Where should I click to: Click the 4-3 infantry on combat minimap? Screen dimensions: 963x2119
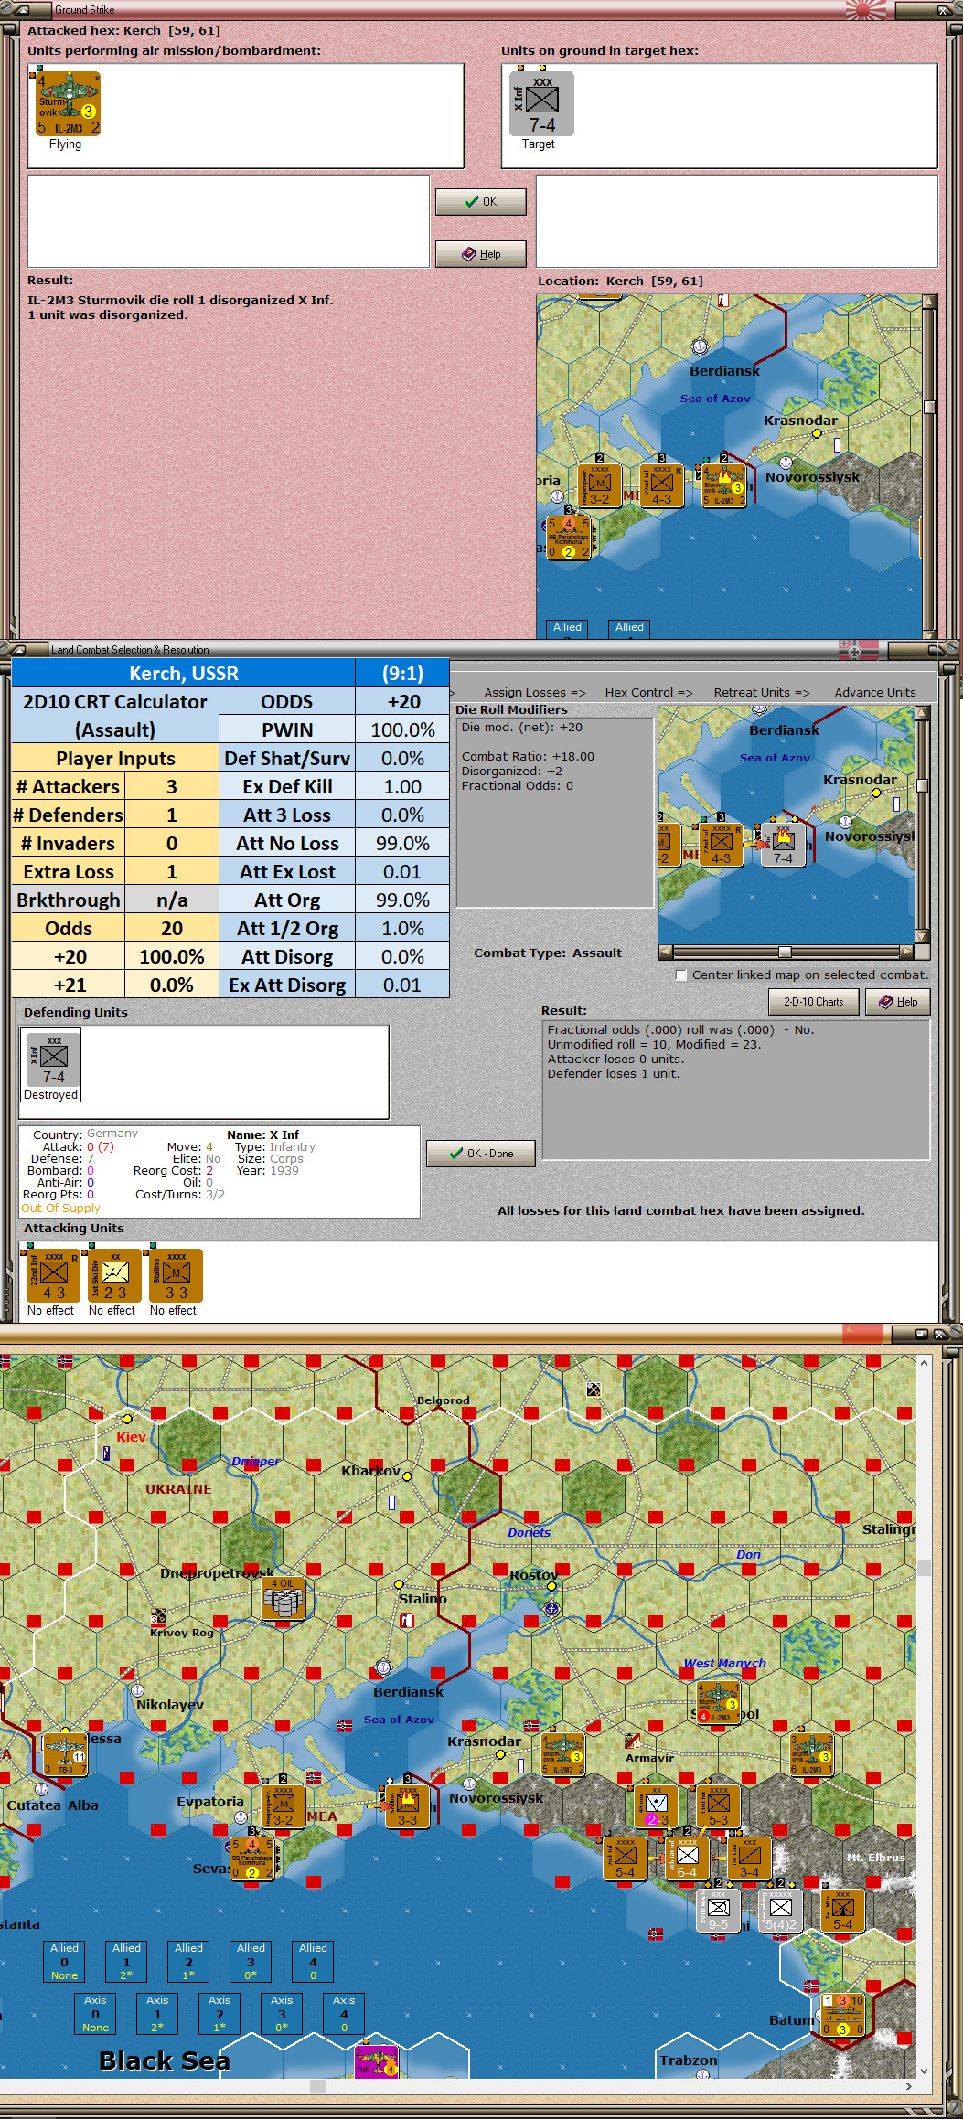[722, 844]
